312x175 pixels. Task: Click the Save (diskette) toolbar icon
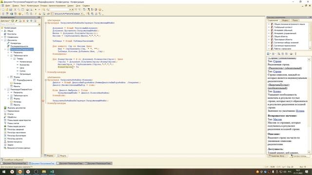tap(11, 10)
